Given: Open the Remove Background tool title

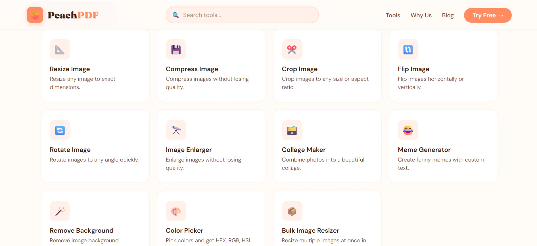Looking at the screenshot, I should pos(82,231).
